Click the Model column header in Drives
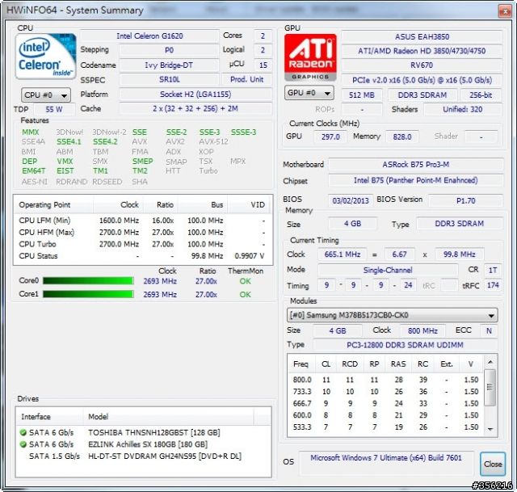517x492 pixels. tap(168, 417)
